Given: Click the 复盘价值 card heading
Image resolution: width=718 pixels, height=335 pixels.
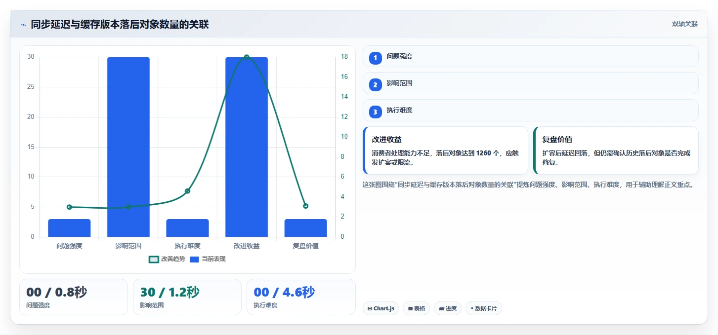Looking at the screenshot, I should 557,140.
